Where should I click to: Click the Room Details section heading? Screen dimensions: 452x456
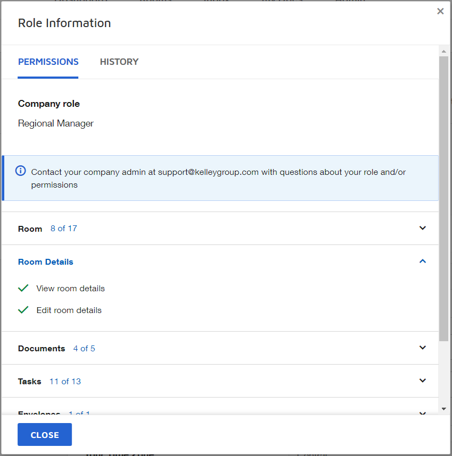(46, 261)
